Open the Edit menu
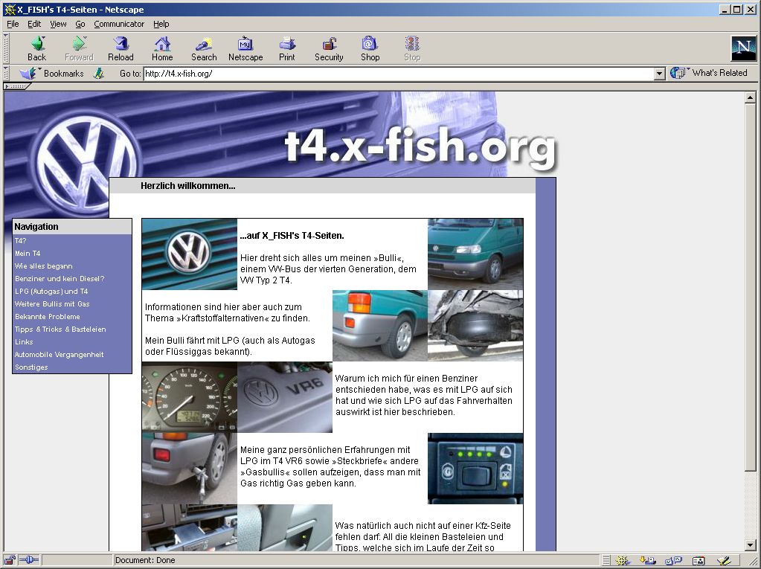The width and height of the screenshot is (761, 569). tap(34, 24)
